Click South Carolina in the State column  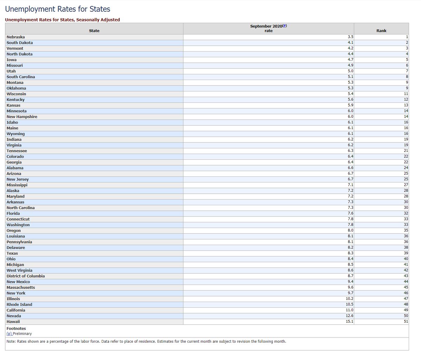[x=21, y=77]
